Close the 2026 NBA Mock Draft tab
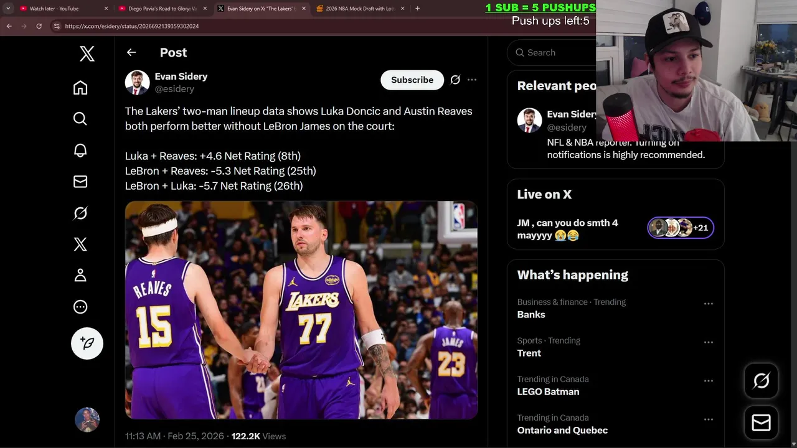This screenshot has height=448, width=797. pos(402,9)
